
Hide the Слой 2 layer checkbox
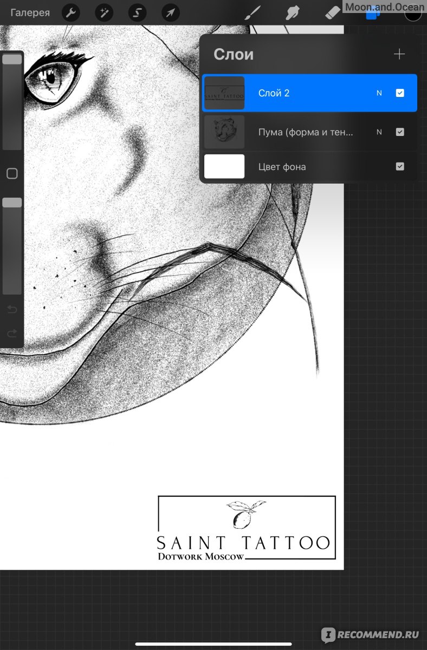400,93
